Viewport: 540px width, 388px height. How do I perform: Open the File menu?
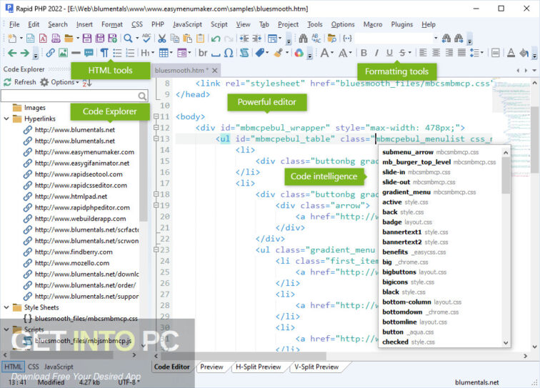[x=14, y=24]
